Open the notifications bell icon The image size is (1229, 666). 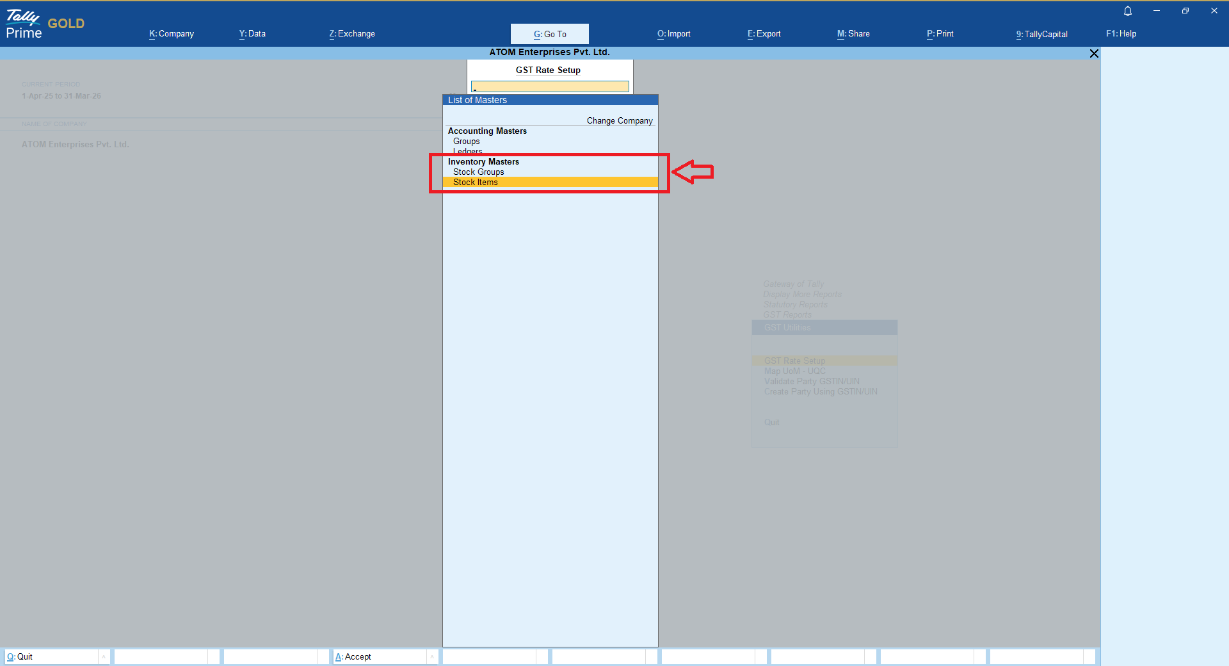pos(1128,11)
